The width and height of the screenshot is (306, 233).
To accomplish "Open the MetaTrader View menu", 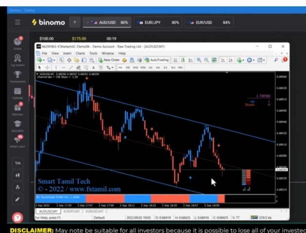I will (x=55, y=53).
